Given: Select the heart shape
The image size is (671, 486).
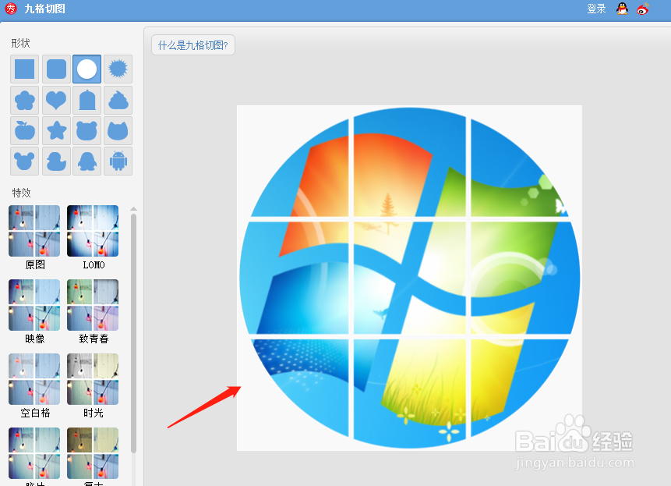Looking at the screenshot, I should click(x=56, y=100).
